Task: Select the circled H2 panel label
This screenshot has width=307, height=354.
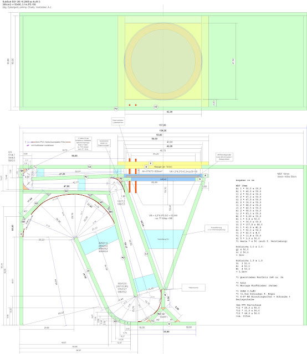Action: pos(36,204)
